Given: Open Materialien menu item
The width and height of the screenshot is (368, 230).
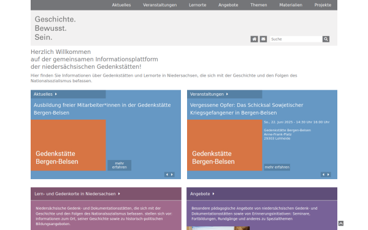Looking at the screenshot, I should coord(291,5).
